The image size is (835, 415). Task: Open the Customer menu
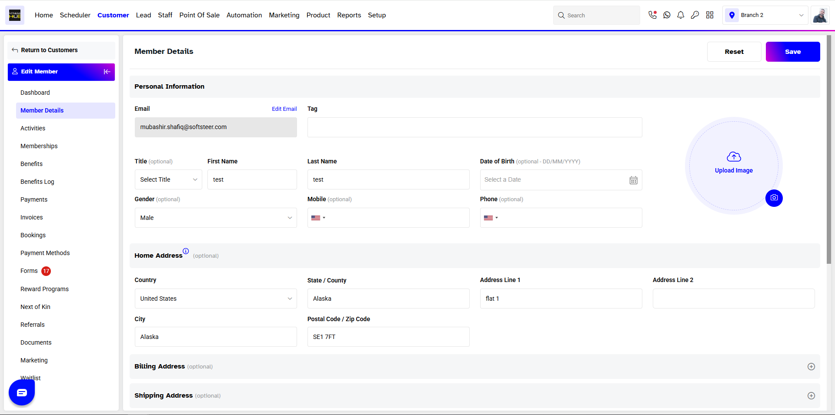click(x=113, y=15)
